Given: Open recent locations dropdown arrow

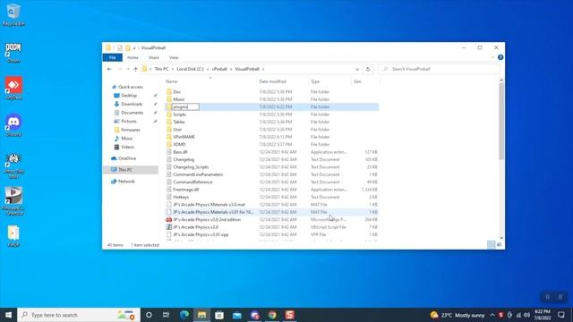Looking at the screenshot, I should (x=128, y=69).
